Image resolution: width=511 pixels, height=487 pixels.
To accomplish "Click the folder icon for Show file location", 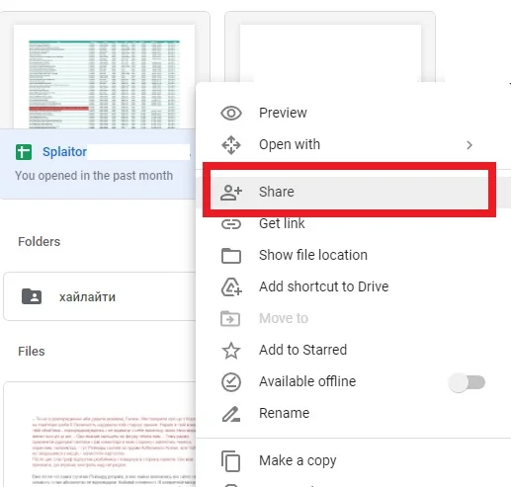I will pos(231,256).
